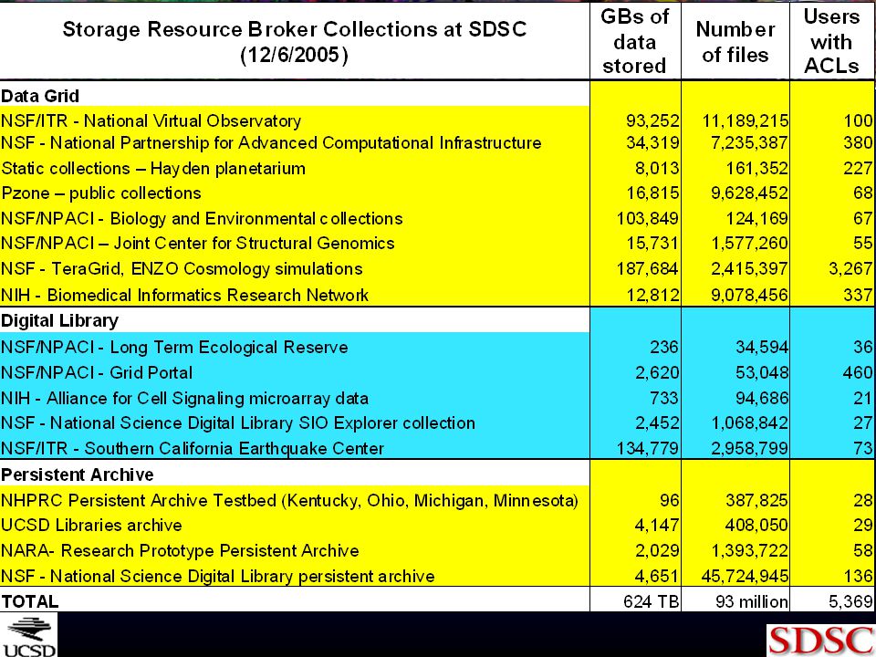The width and height of the screenshot is (876, 657).
Task: Click row 'Long Term Ecological Reserve'
Action: point(437,348)
